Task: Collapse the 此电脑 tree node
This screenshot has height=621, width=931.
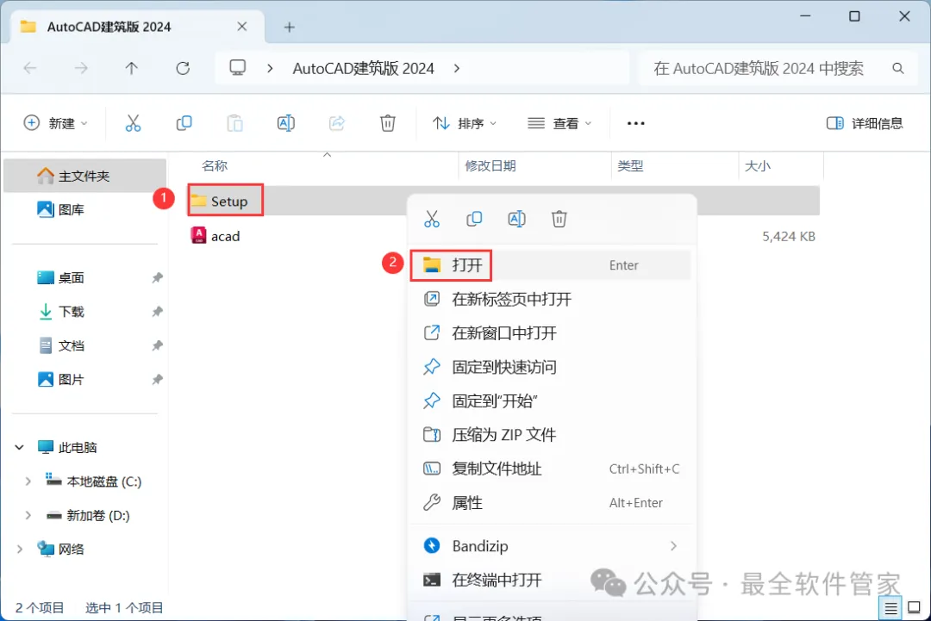Action: [x=19, y=447]
